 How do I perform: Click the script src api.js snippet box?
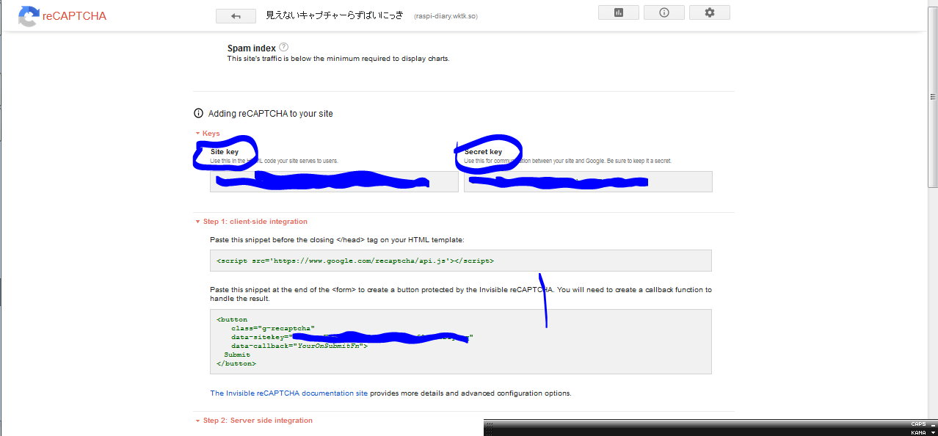tap(461, 261)
